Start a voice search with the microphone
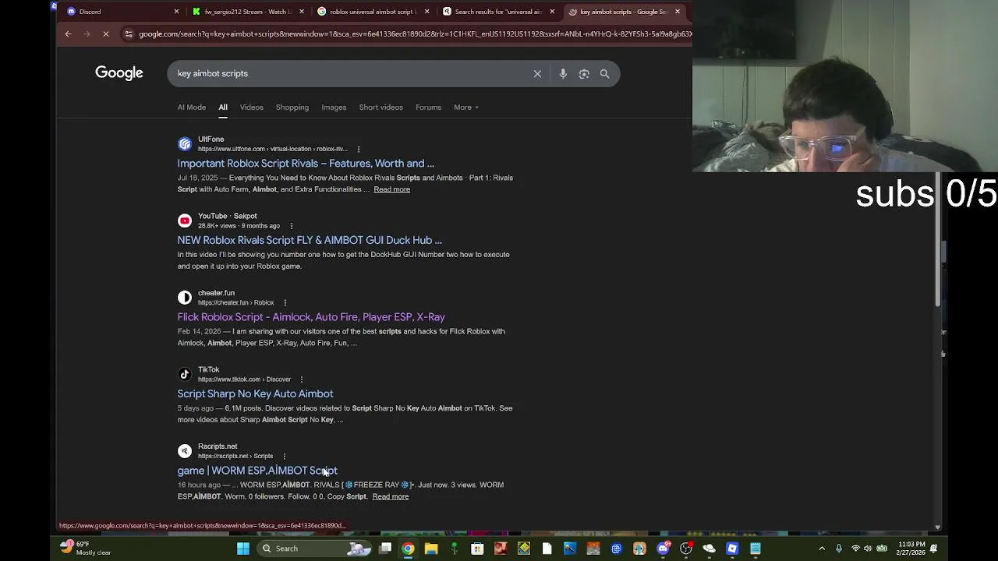 (x=563, y=73)
